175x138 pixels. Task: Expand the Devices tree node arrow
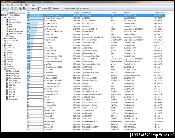[x=3, y=57]
